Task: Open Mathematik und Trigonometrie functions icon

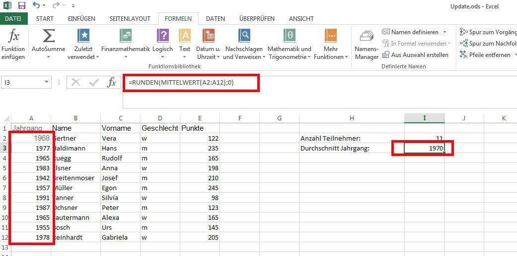Action: pos(290,36)
